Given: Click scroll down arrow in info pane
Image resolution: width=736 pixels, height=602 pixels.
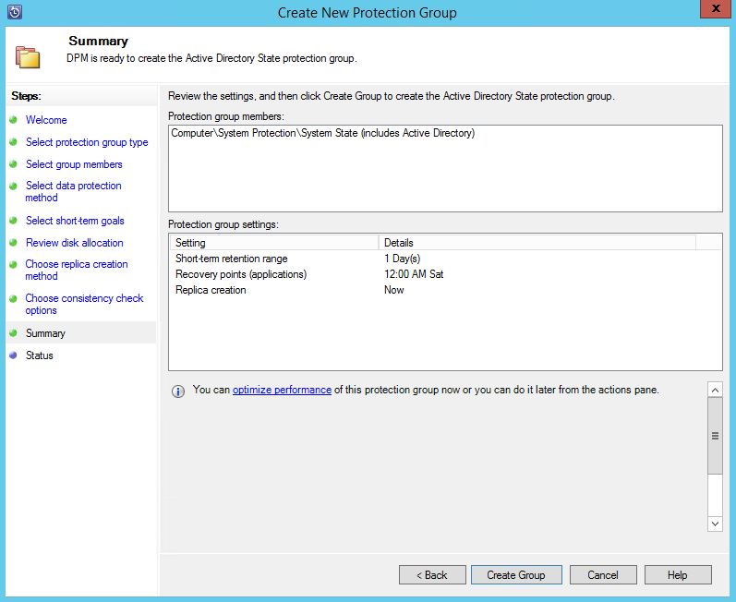Looking at the screenshot, I should click(715, 524).
